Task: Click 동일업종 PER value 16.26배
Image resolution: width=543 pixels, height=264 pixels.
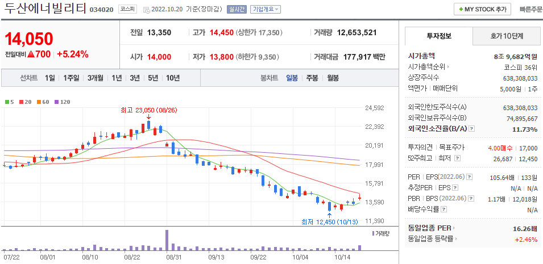Action: [525, 229]
